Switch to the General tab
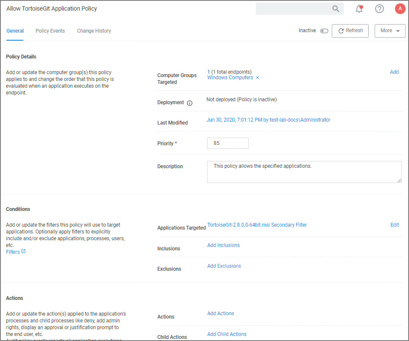This screenshot has width=409, height=341. [15, 31]
